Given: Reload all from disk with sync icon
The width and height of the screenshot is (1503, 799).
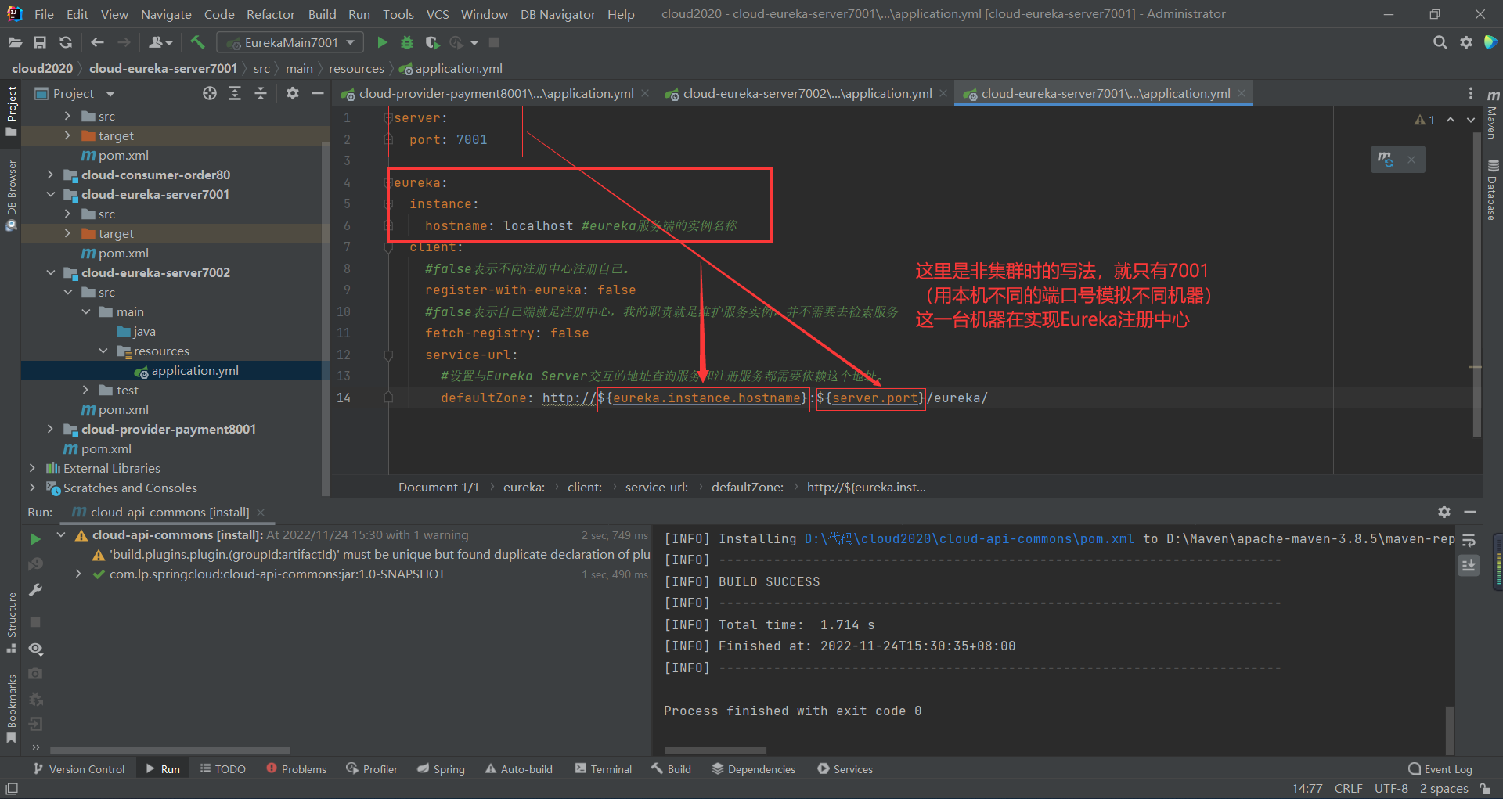Looking at the screenshot, I should [66, 42].
